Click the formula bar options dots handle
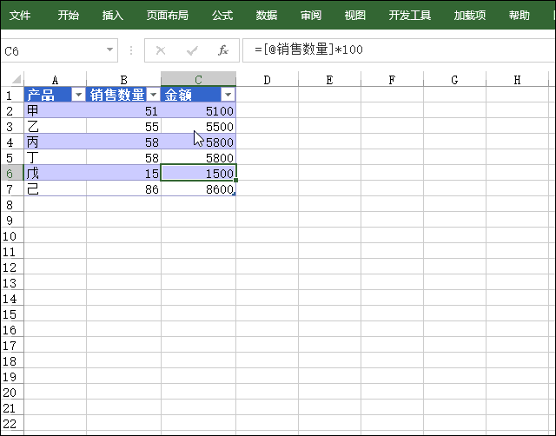Viewport: 556px width, 436px height. [131, 50]
